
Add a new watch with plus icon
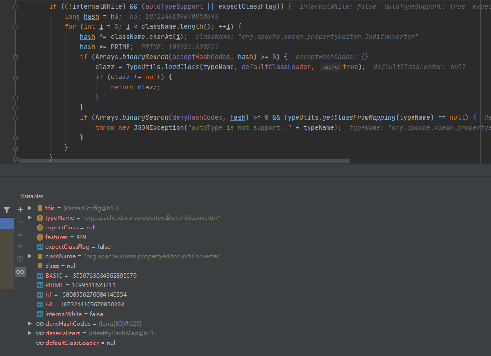pyautogui.click(x=20, y=209)
